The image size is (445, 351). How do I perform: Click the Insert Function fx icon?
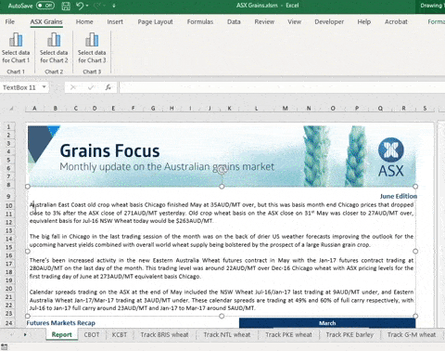pyautogui.click(x=108, y=87)
